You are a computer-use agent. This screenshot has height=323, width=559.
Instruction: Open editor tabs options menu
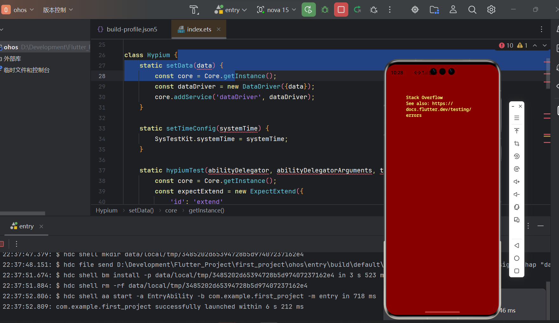point(542,29)
